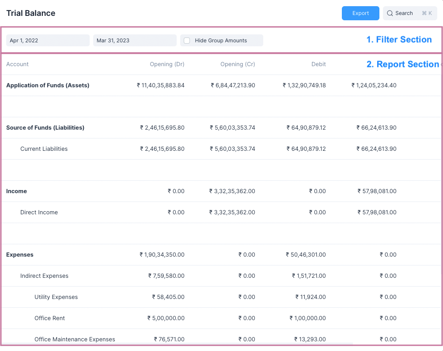Click the horizontal scrollbar at table bottom
Viewport: 443px width, 351px height.
177,344
